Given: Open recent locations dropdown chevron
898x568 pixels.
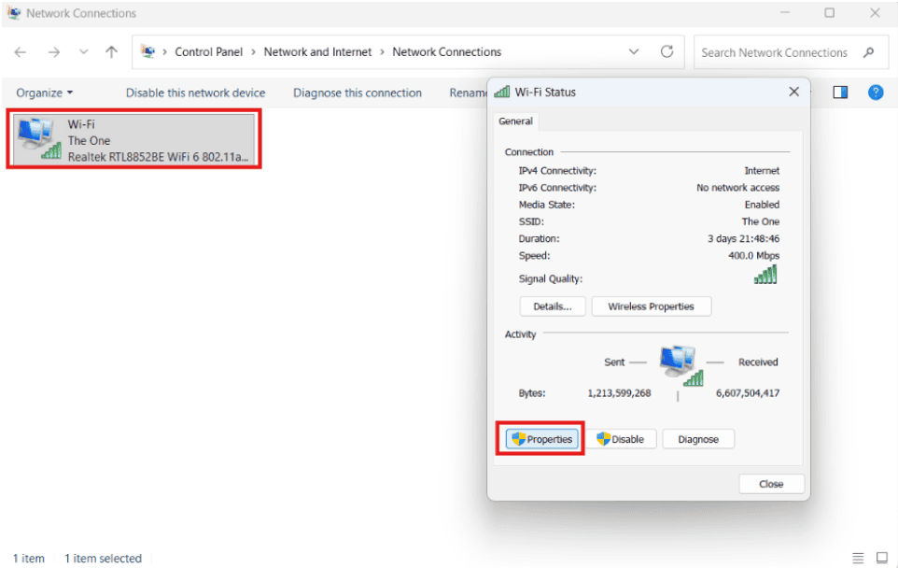Looking at the screenshot, I should click(x=84, y=52).
